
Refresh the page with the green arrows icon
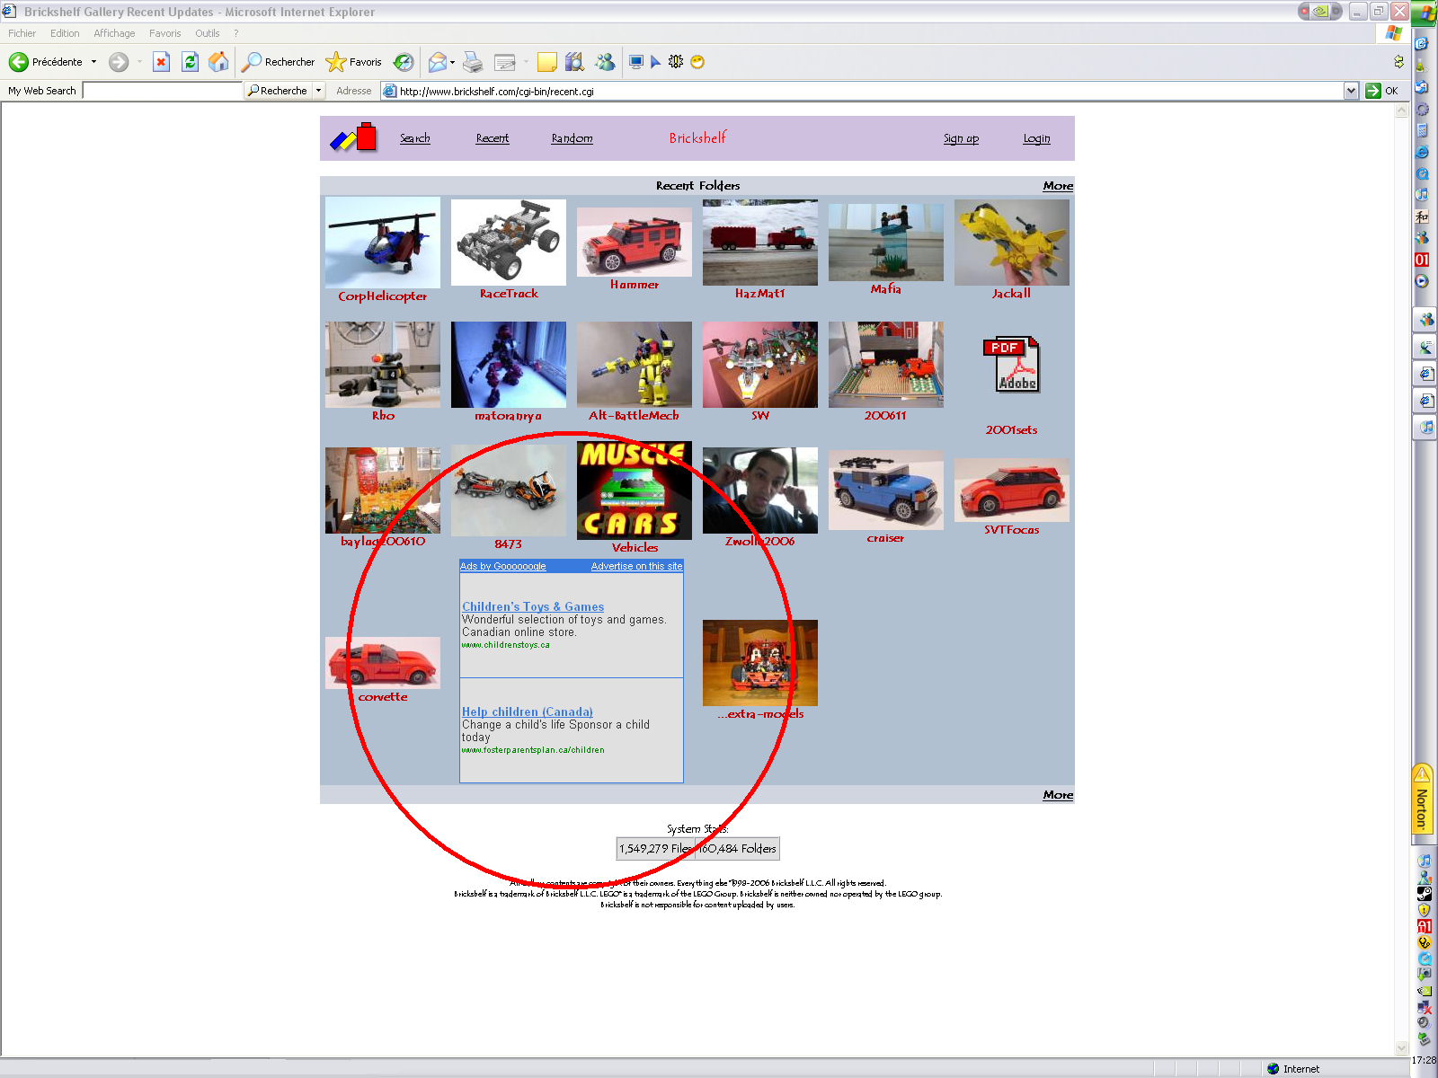[190, 62]
